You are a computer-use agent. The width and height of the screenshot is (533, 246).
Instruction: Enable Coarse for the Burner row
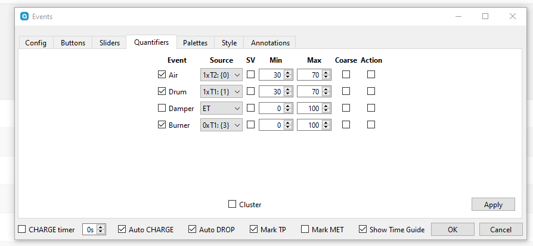coord(346,125)
